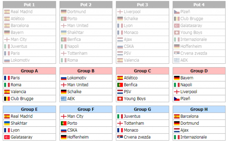This screenshot has width=228, height=142.
Task: Select Juventus in Group G
Action: point(132,116)
